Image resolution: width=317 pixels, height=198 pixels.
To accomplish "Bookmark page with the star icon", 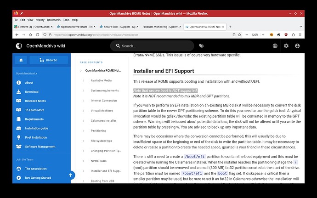I will [239, 35].
